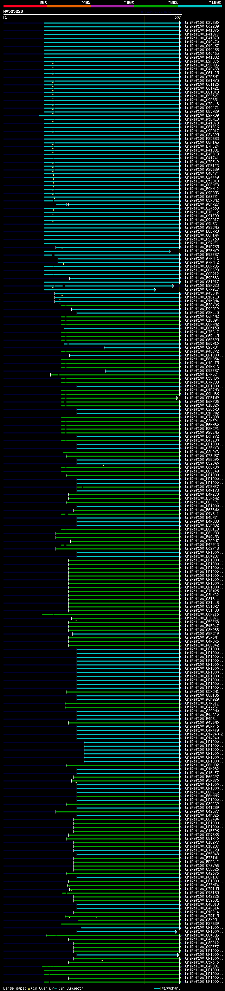Select UniRef100_A7KMF1 label
The width and height of the screenshot is (225, 991).
202,258
